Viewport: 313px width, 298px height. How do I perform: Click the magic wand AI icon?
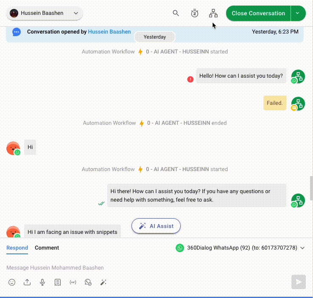tap(103, 282)
